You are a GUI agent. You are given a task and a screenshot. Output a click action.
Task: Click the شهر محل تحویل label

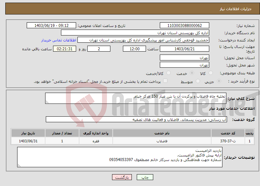pyautogui.click(x=241, y=65)
